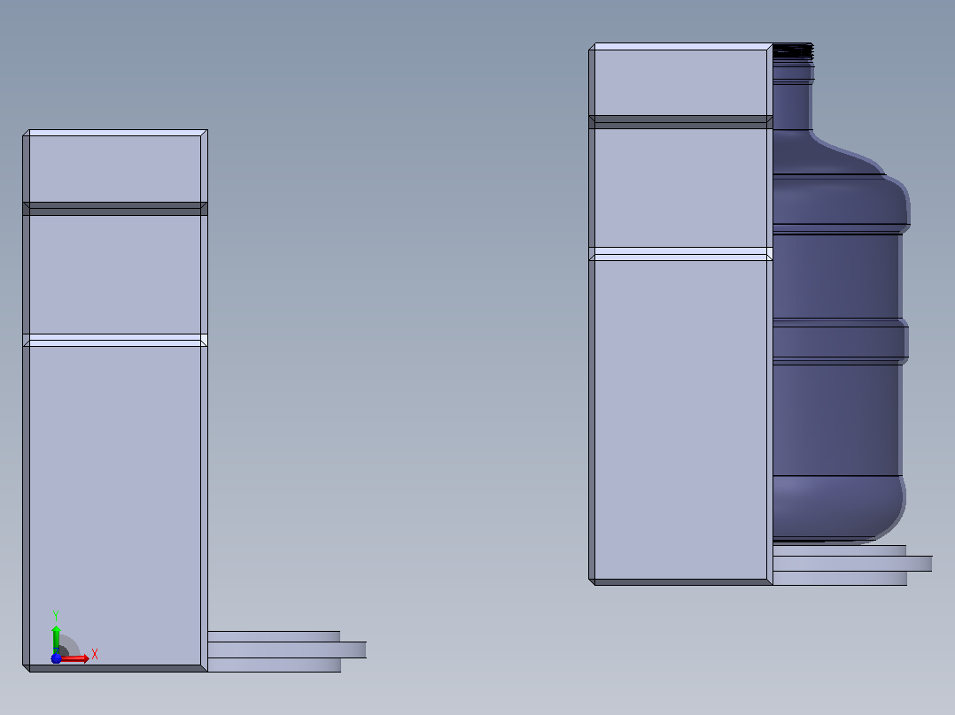The height and width of the screenshot is (715, 955).
Task: Select the dark shelf strip on the left cabinet
Action: (115, 209)
